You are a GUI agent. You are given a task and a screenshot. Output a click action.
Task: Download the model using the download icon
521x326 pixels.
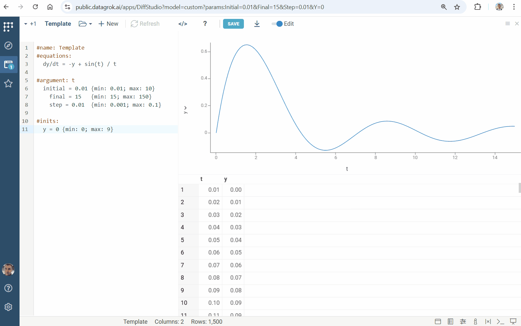[257, 24]
